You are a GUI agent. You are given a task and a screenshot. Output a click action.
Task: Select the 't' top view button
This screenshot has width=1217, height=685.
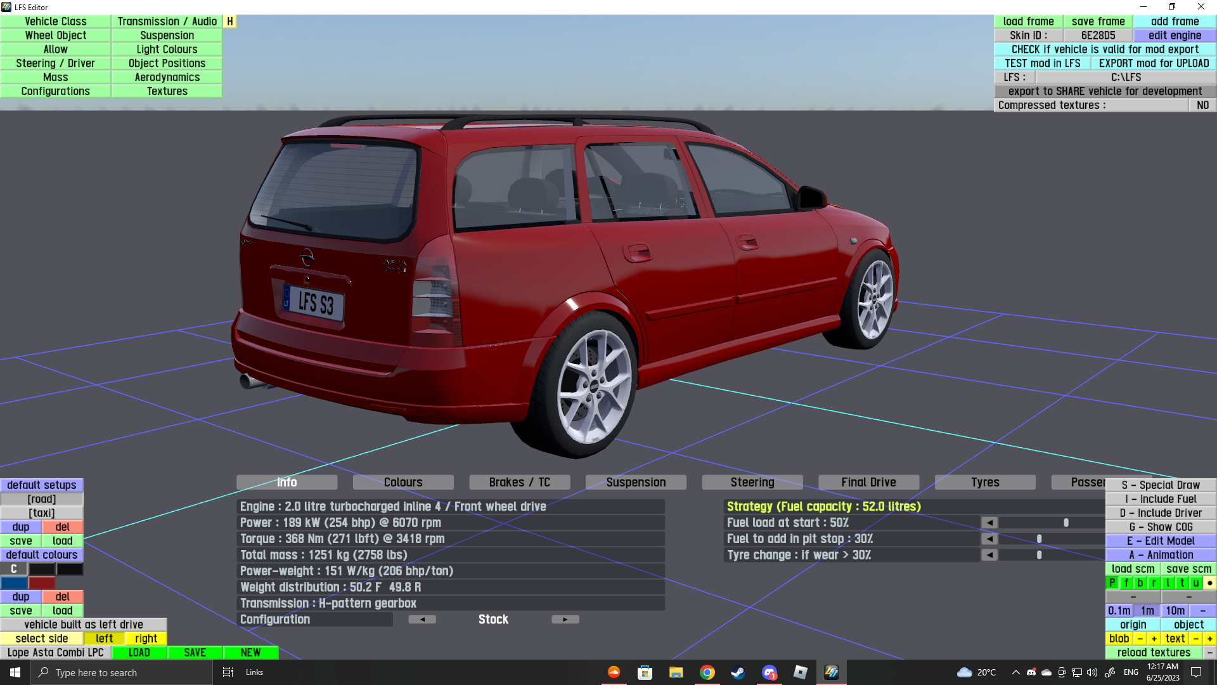click(x=1182, y=583)
